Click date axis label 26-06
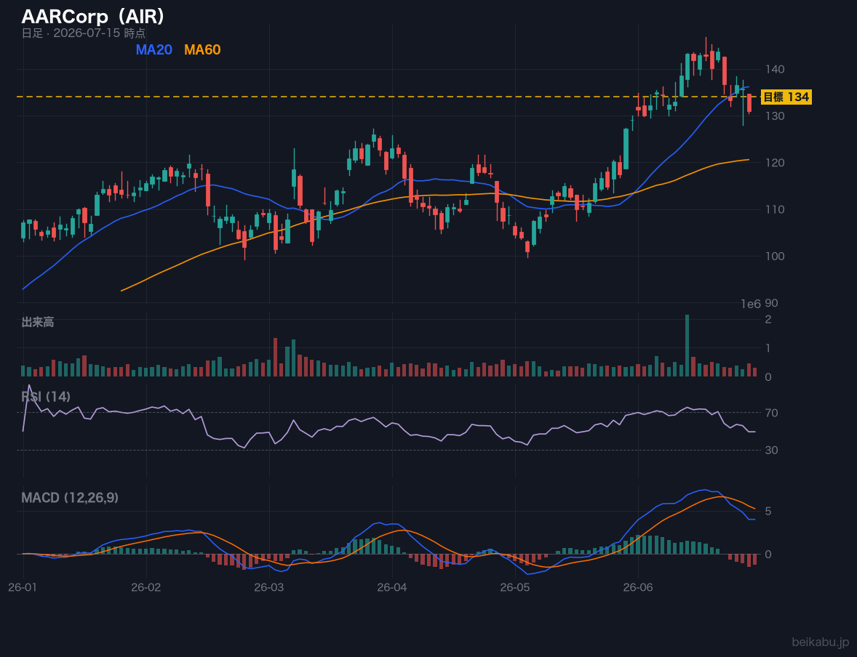Image resolution: width=857 pixels, height=657 pixels. click(638, 588)
